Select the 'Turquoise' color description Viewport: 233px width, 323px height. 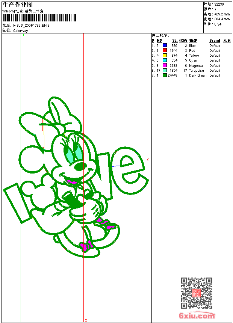[196, 71]
